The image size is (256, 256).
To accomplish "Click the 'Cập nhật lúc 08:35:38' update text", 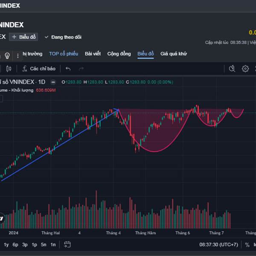I will [x=226, y=43].
